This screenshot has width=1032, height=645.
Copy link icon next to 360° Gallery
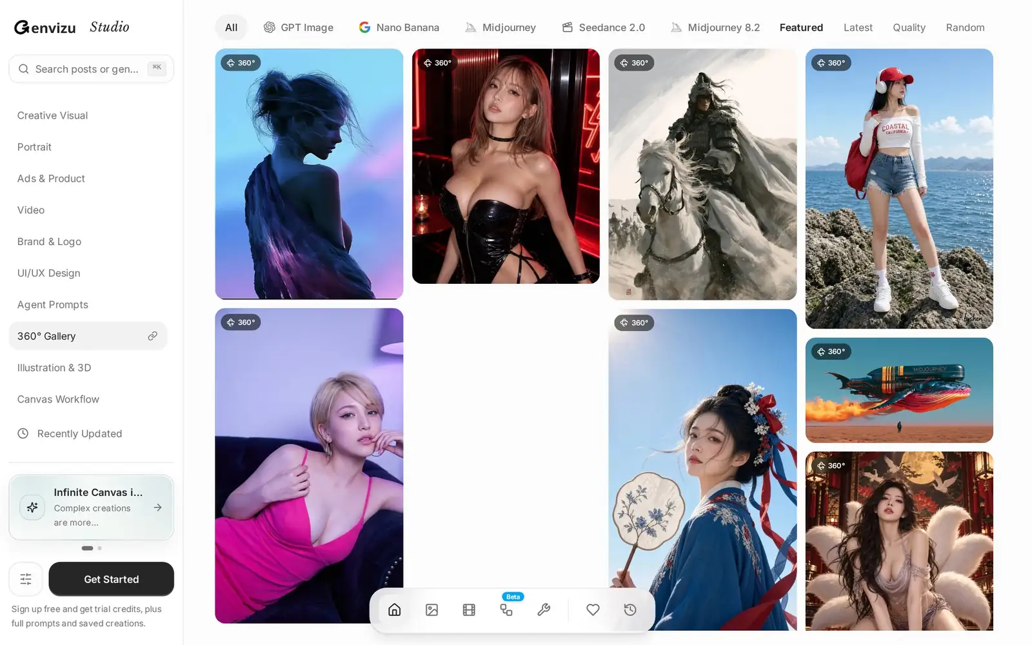(152, 336)
